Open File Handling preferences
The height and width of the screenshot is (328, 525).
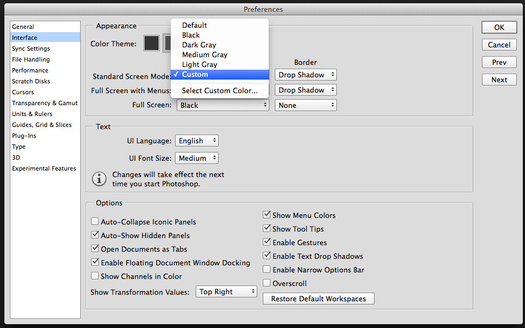point(45,59)
